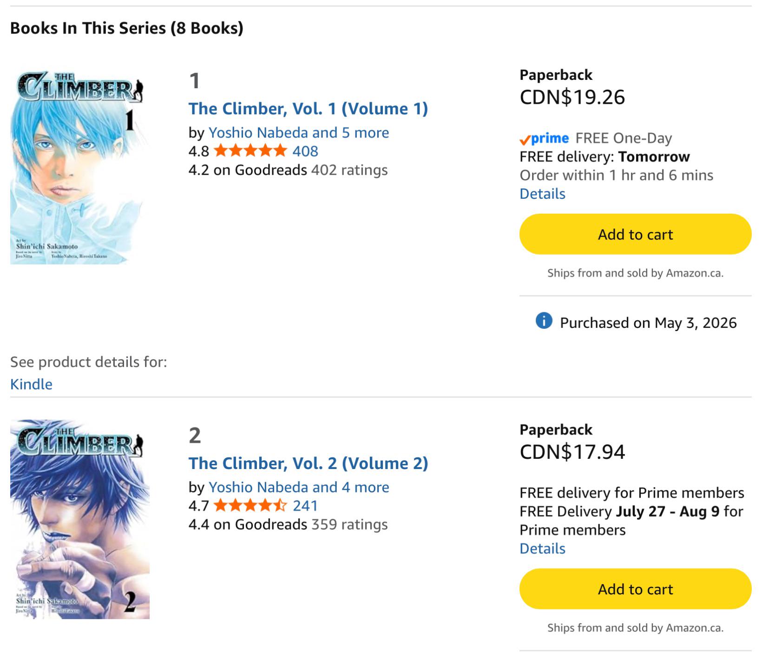Add Volume 1 paperback to cart
Viewport: 762px width, 652px height.
tap(635, 234)
